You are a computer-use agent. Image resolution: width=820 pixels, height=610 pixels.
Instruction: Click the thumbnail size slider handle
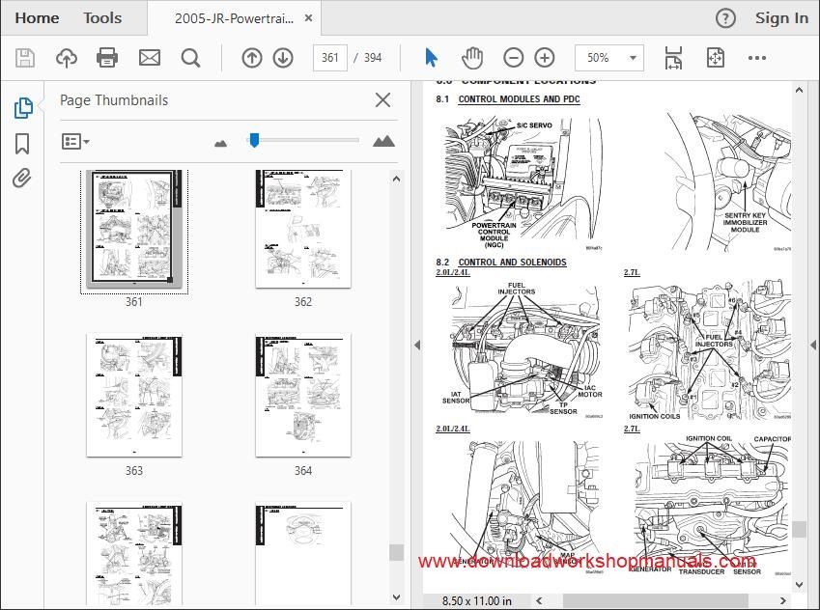(x=254, y=140)
